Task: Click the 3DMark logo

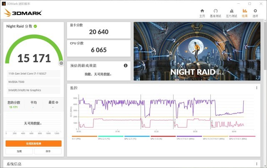Action: coord(23,13)
